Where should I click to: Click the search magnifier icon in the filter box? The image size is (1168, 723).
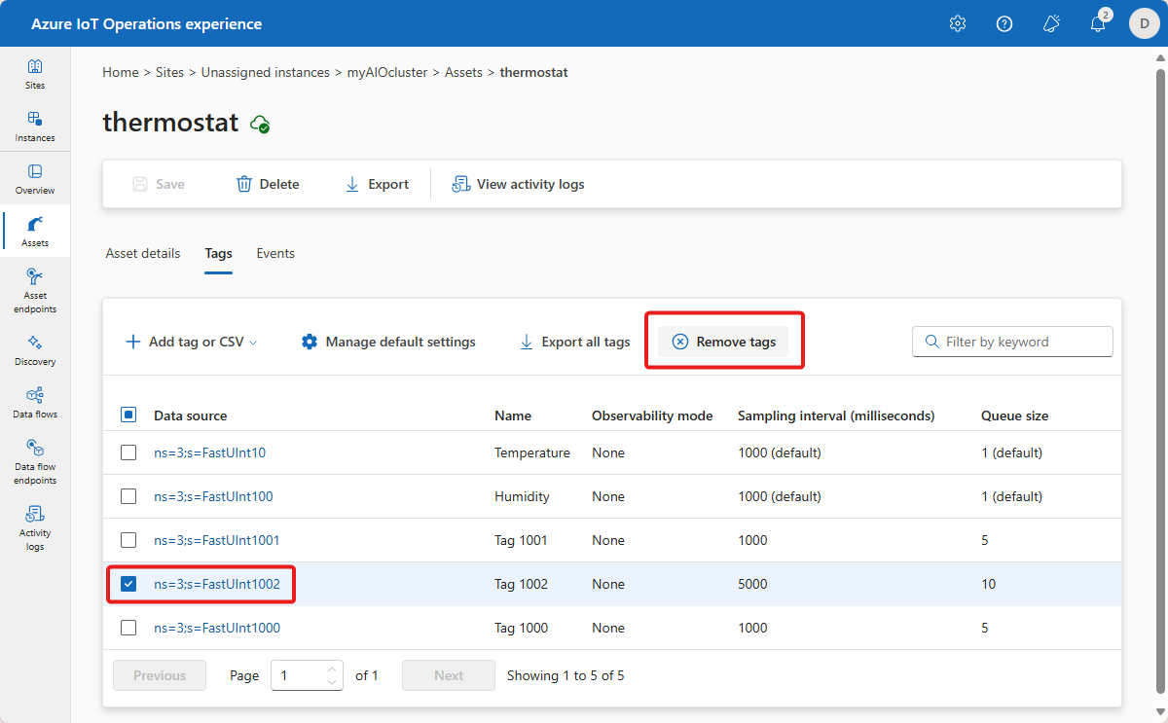pyautogui.click(x=931, y=342)
